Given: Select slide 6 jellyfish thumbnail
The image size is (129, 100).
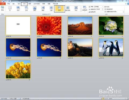Looking at the screenshot, I should click(x=49, y=47).
